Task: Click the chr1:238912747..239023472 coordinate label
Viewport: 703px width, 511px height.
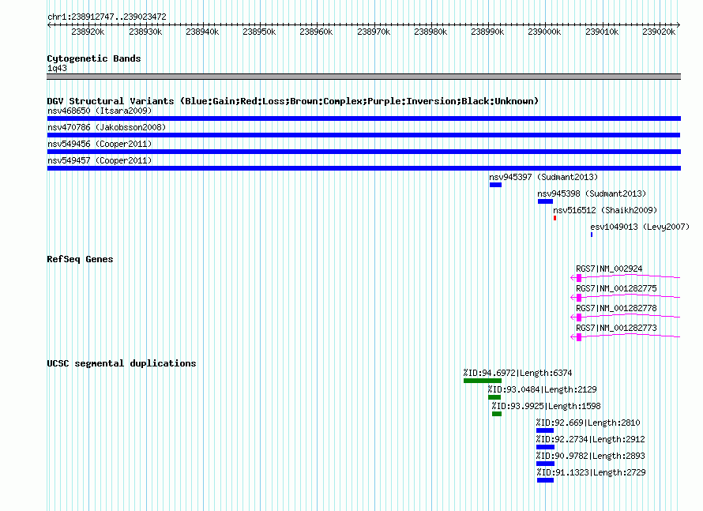Action: 107,17
